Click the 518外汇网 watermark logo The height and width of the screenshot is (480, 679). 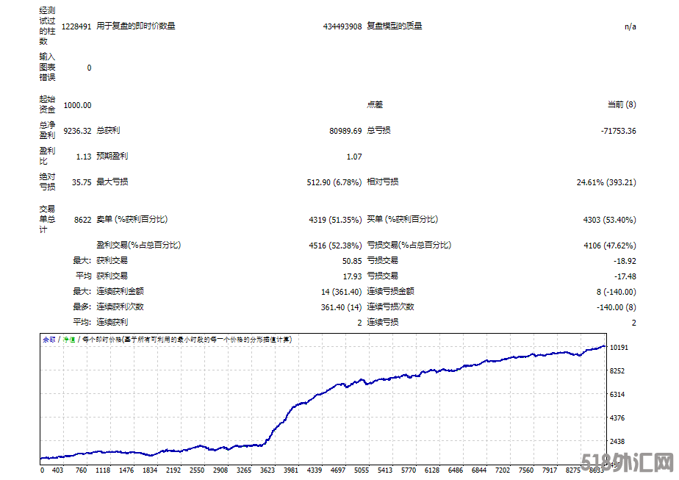pyautogui.click(x=627, y=463)
